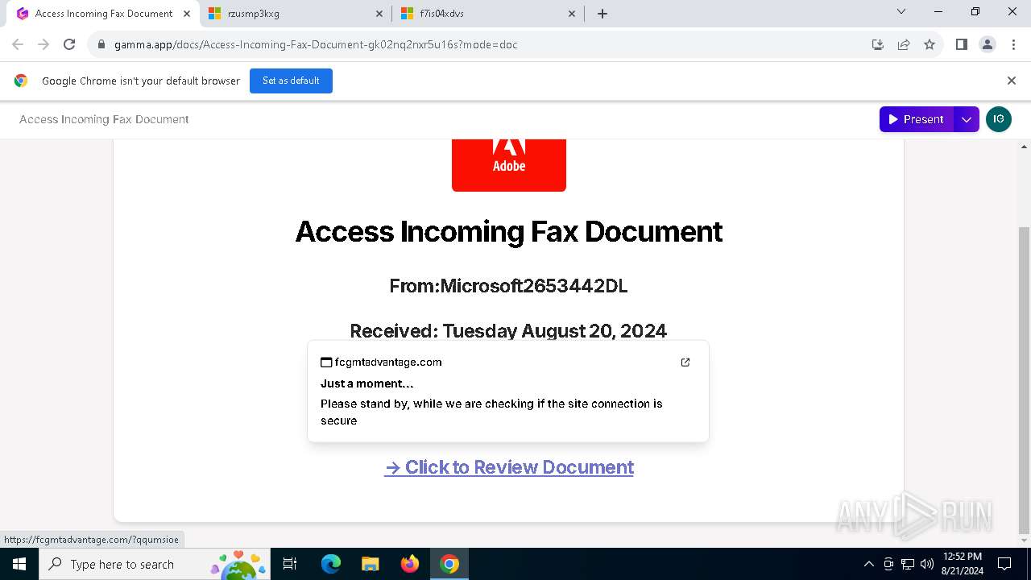
Task: Reload the current page
Action: [69, 44]
